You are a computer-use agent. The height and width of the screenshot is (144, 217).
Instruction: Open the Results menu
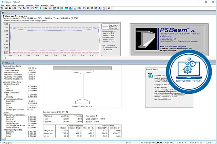(21, 5)
